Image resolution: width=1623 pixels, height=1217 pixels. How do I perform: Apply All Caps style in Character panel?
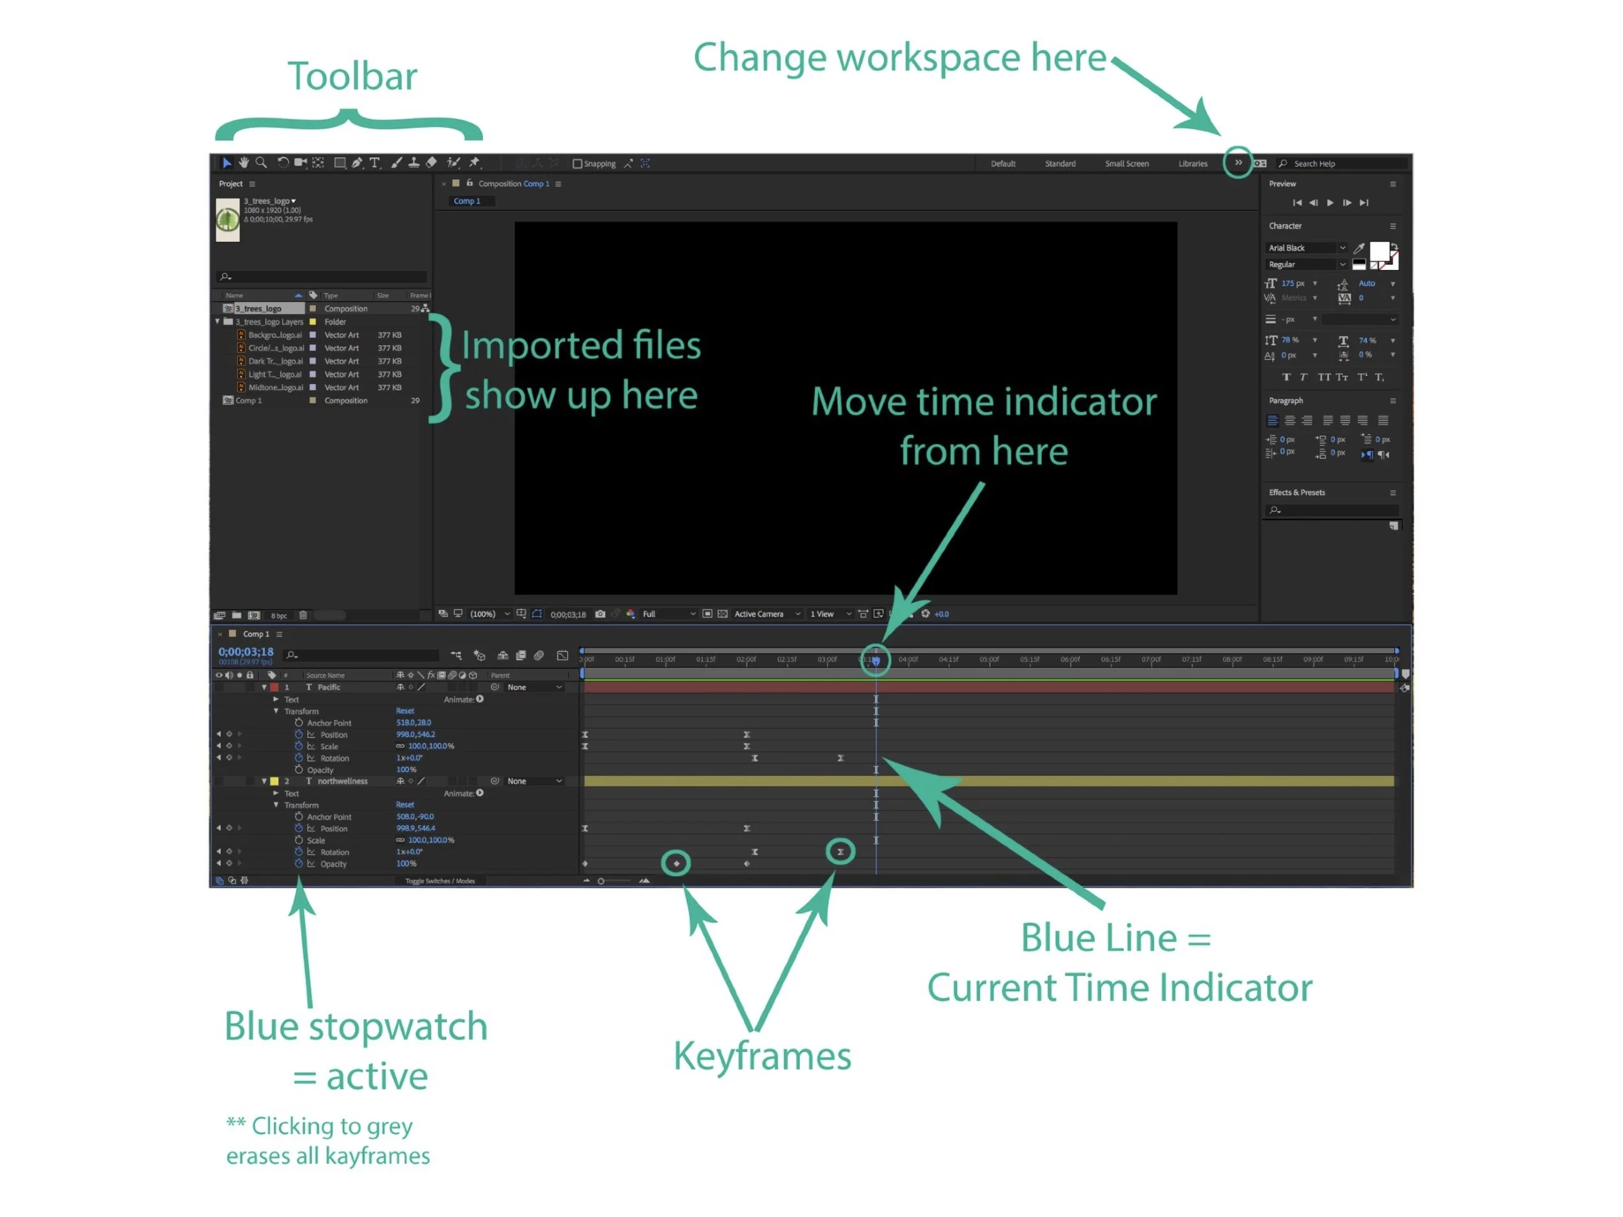click(x=1324, y=377)
